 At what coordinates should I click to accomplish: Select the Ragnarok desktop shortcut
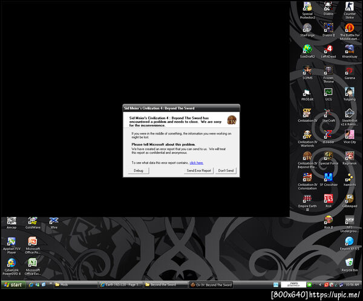pyautogui.click(x=349, y=158)
